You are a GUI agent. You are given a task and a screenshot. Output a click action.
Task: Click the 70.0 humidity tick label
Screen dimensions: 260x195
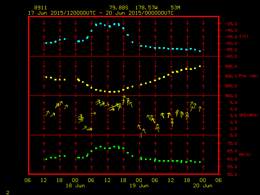232,143
